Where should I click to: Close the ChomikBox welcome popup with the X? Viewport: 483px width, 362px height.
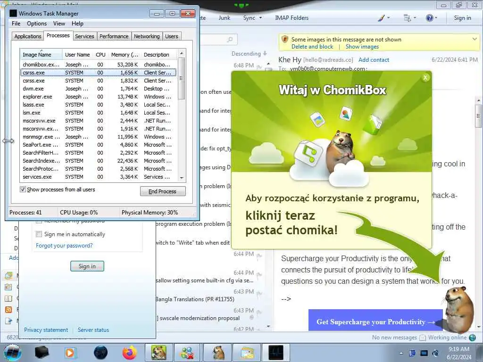pos(425,78)
